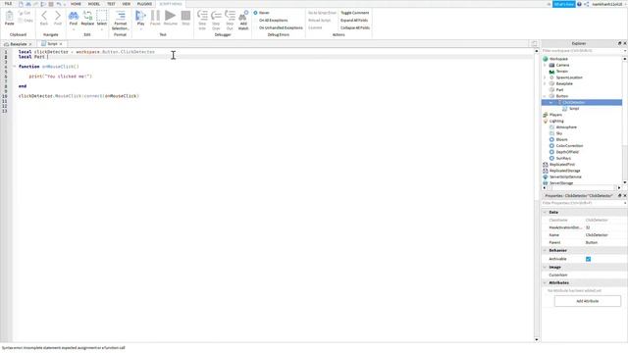Collapse the ClickDetector tree node
628x353 pixels.
[x=551, y=103]
